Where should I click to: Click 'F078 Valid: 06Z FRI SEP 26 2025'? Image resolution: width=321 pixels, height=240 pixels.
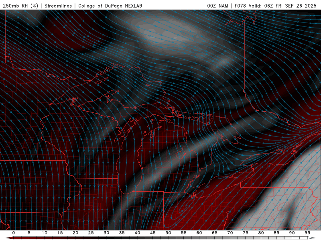(x=275, y=6)
